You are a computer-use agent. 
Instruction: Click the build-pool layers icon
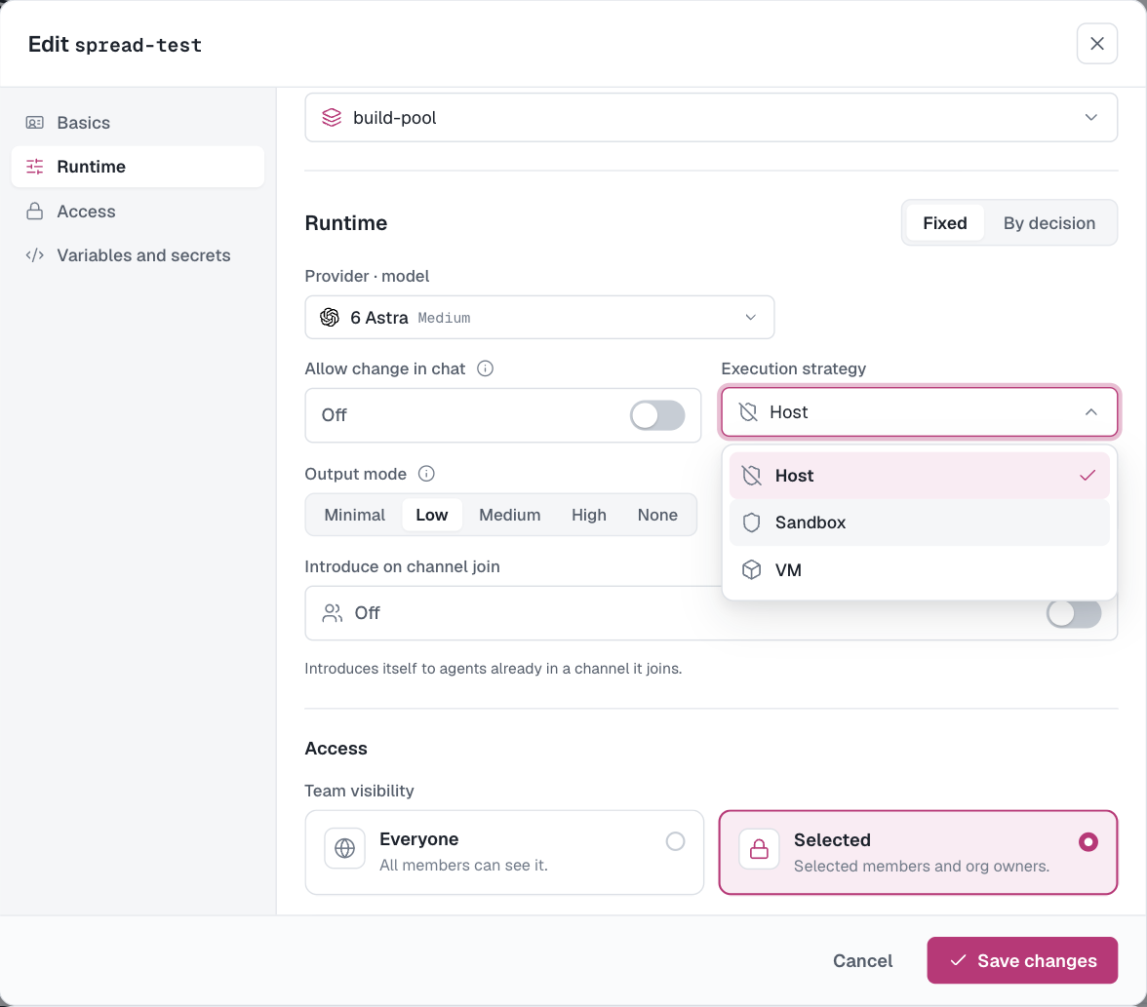pos(332,117)
